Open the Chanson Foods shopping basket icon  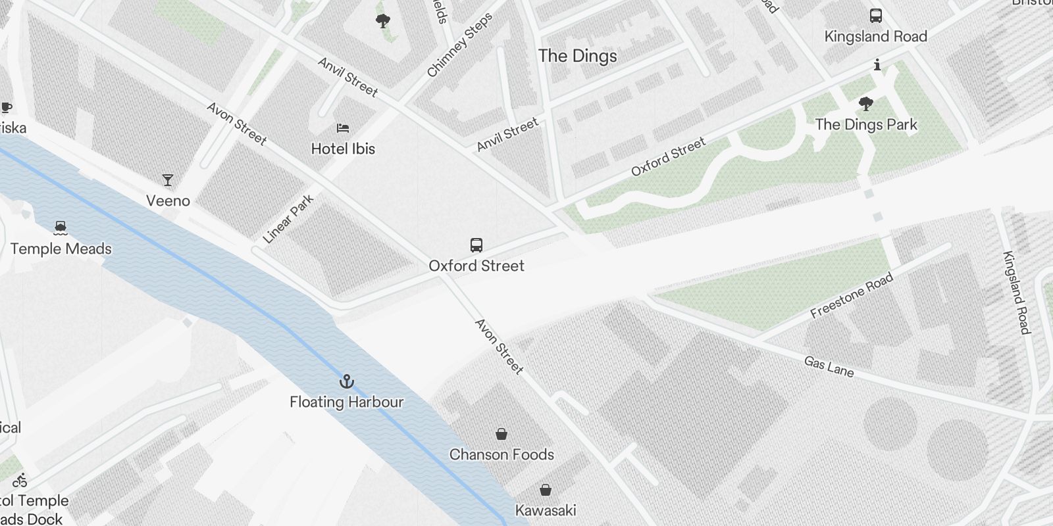(x=501, y=434)
